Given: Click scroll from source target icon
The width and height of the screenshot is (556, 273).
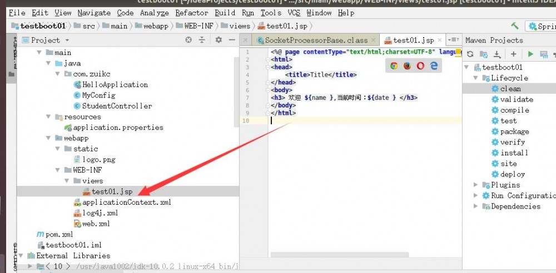Looking at the screenshot, I should tap(188, 40).
